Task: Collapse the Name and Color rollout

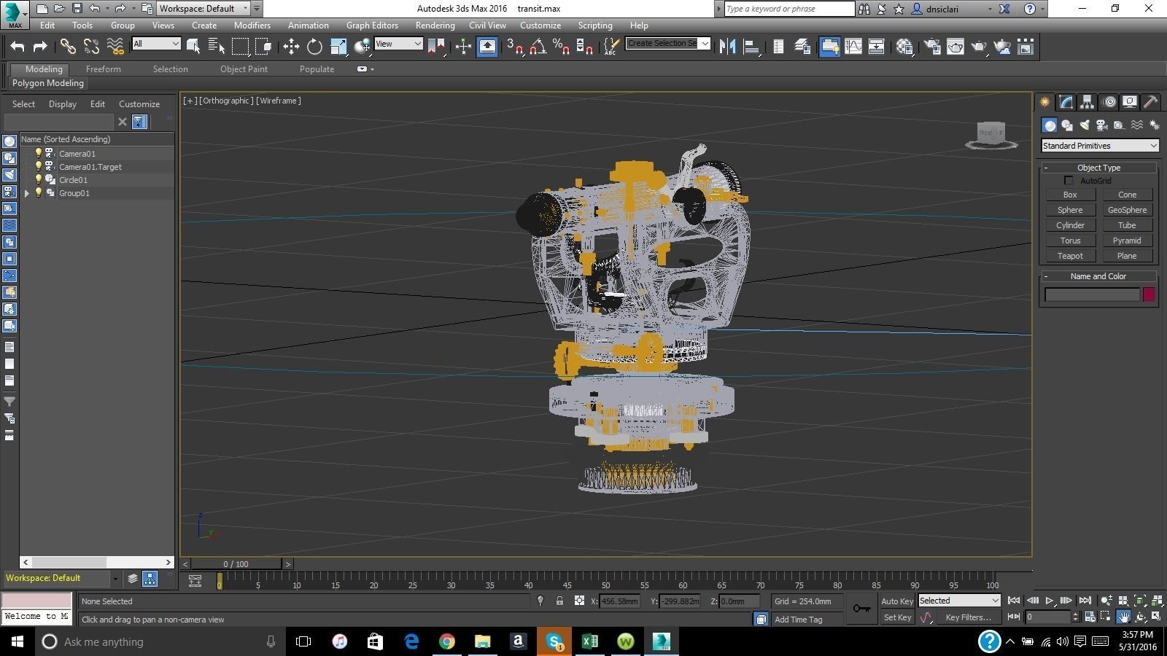Action: point(1098,276)
